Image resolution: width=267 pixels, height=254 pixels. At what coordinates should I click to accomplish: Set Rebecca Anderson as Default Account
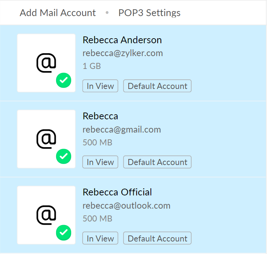[157, 86]
